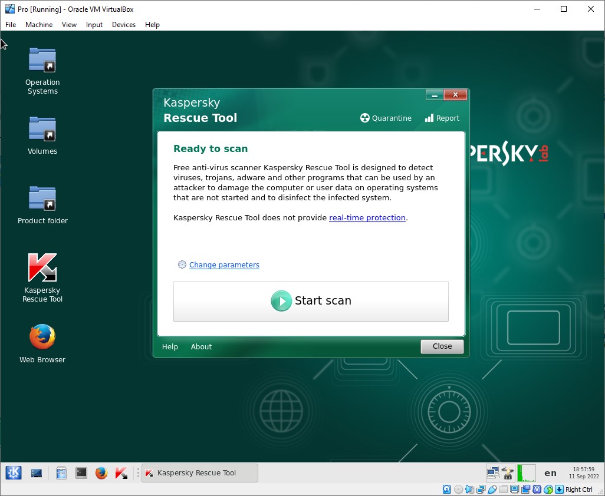
Task: Click VirtualBox keyboard capture arrow icon
Action: [x=559, y=490]
